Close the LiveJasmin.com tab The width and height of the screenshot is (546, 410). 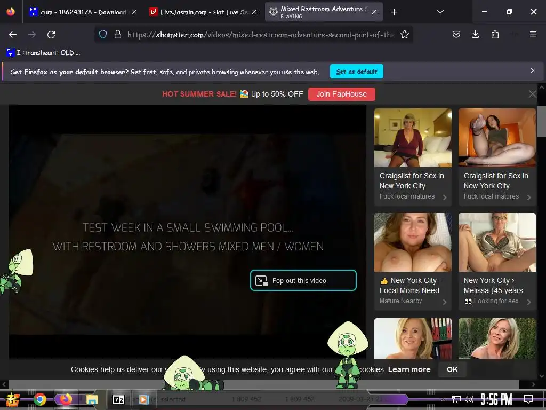click(254, 12)
